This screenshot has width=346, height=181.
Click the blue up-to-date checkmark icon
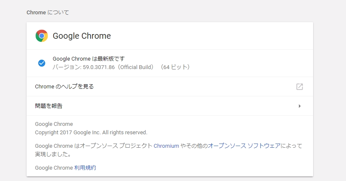coord(42,63)
